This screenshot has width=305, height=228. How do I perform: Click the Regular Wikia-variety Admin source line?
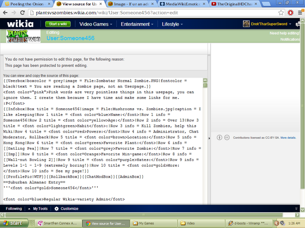(64, 199)
